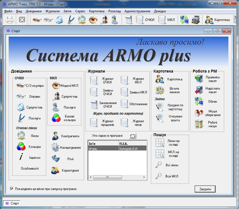Click the printer icon in toolbar
Screen dimensions: 239x209
9,20
